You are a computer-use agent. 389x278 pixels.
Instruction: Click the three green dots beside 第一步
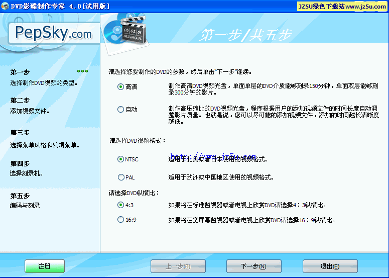coord(83,71)
